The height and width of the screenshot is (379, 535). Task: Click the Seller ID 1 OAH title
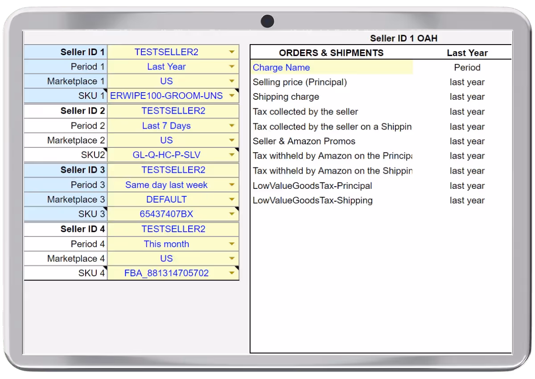pyautogui.click(x=403, y=38)
